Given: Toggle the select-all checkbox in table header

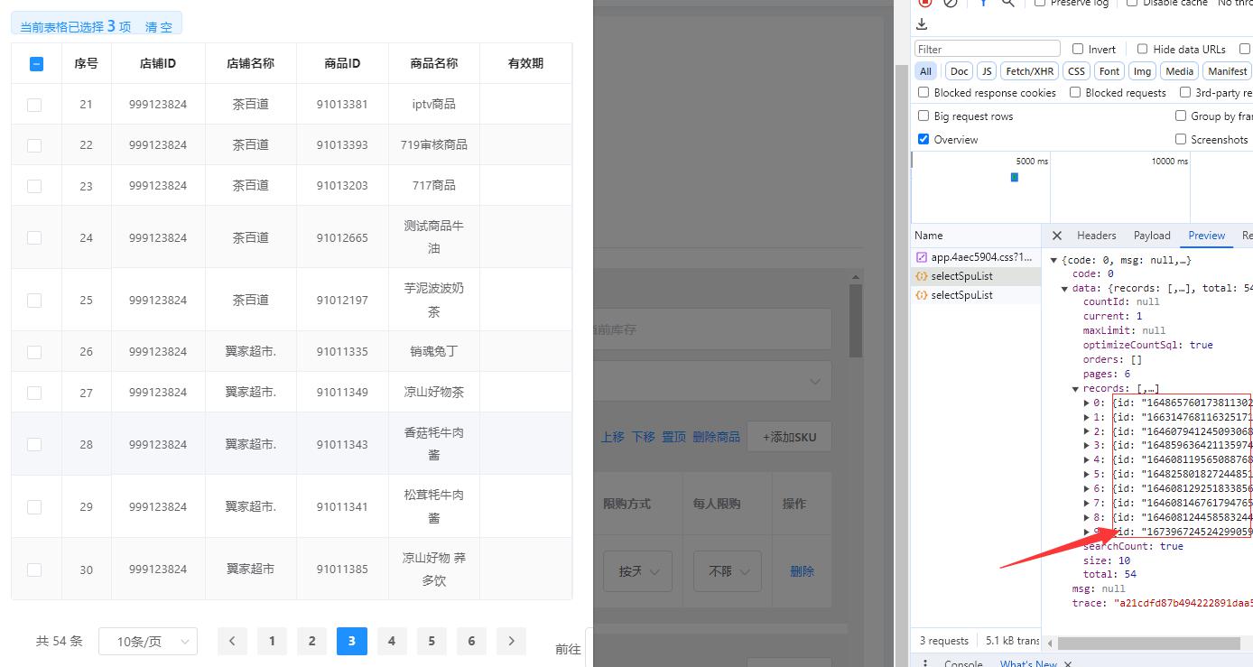Looking at the screenshot, I should [x=36, y=64].
